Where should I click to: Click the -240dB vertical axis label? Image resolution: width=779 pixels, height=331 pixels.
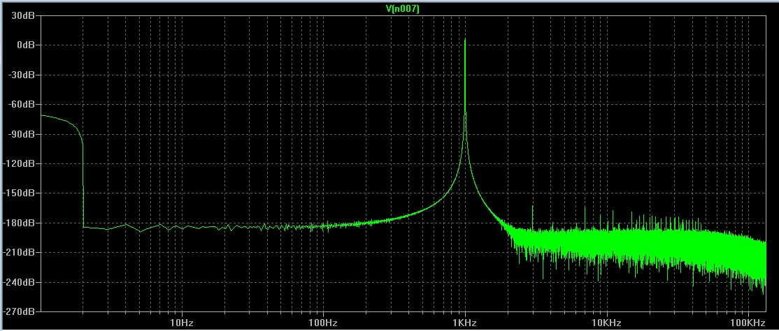click(20, 282)
